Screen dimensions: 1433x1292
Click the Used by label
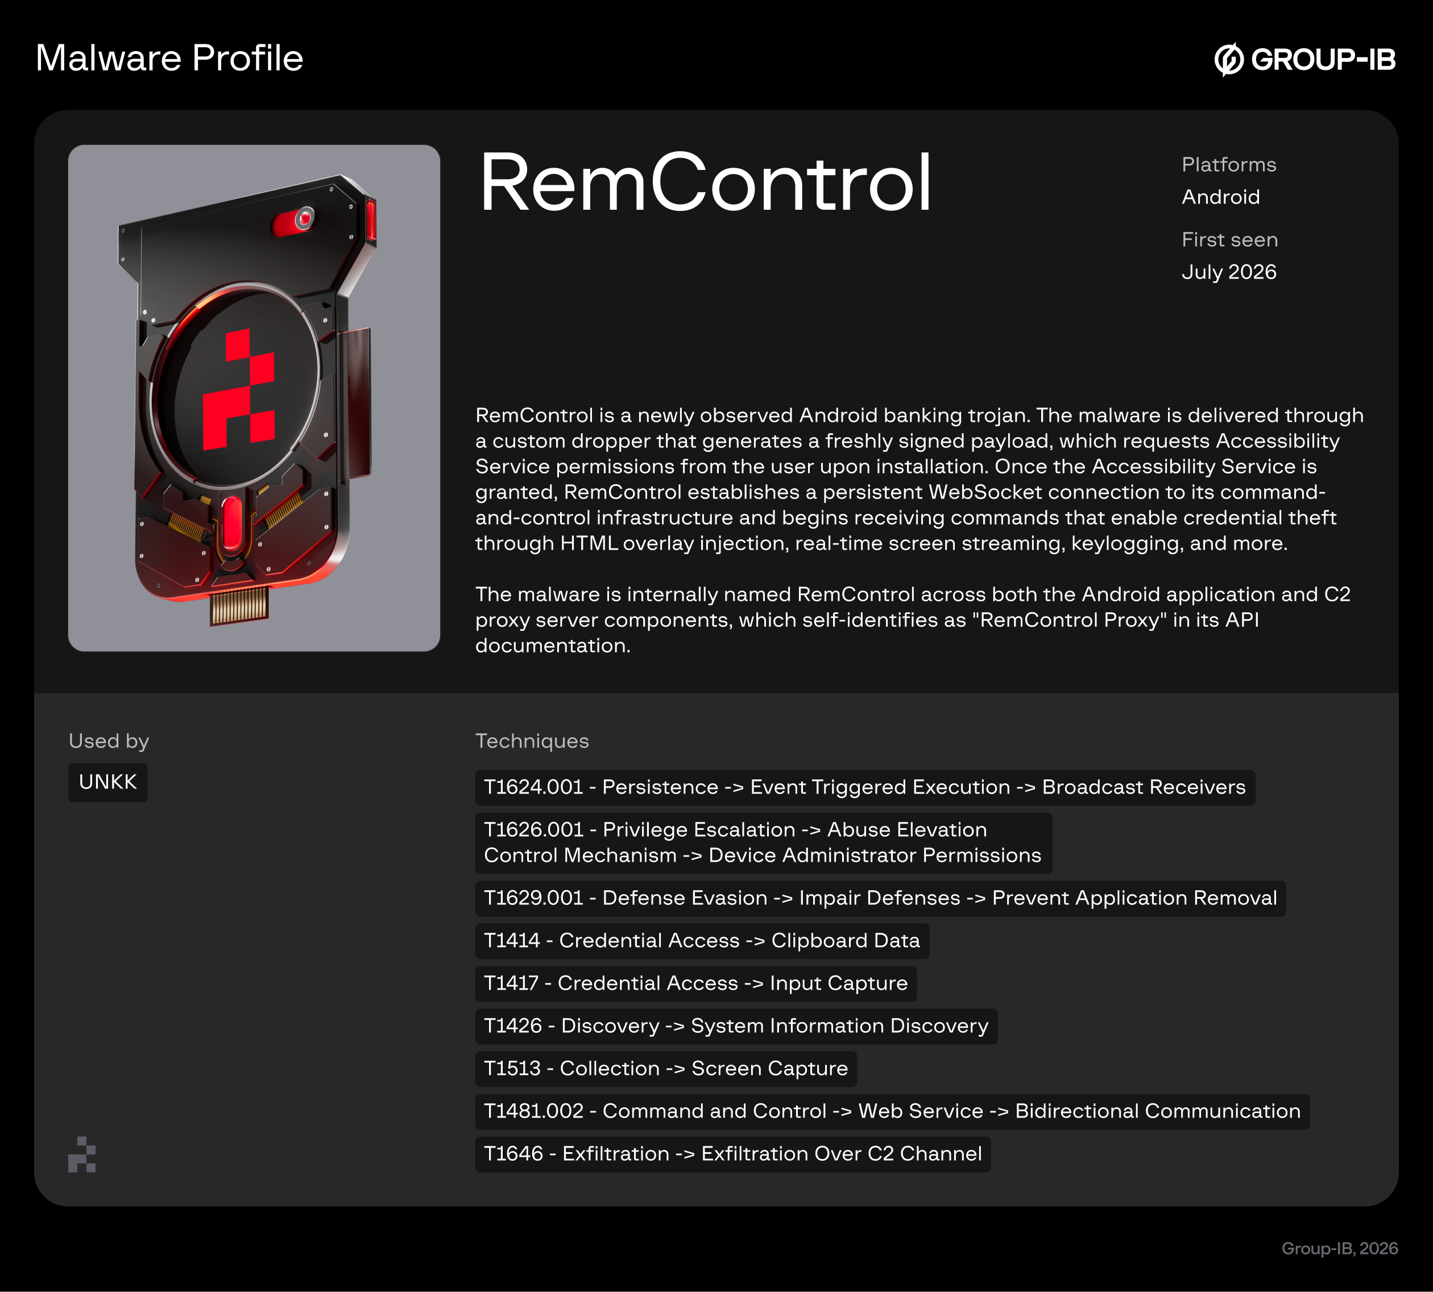(109, 741)
